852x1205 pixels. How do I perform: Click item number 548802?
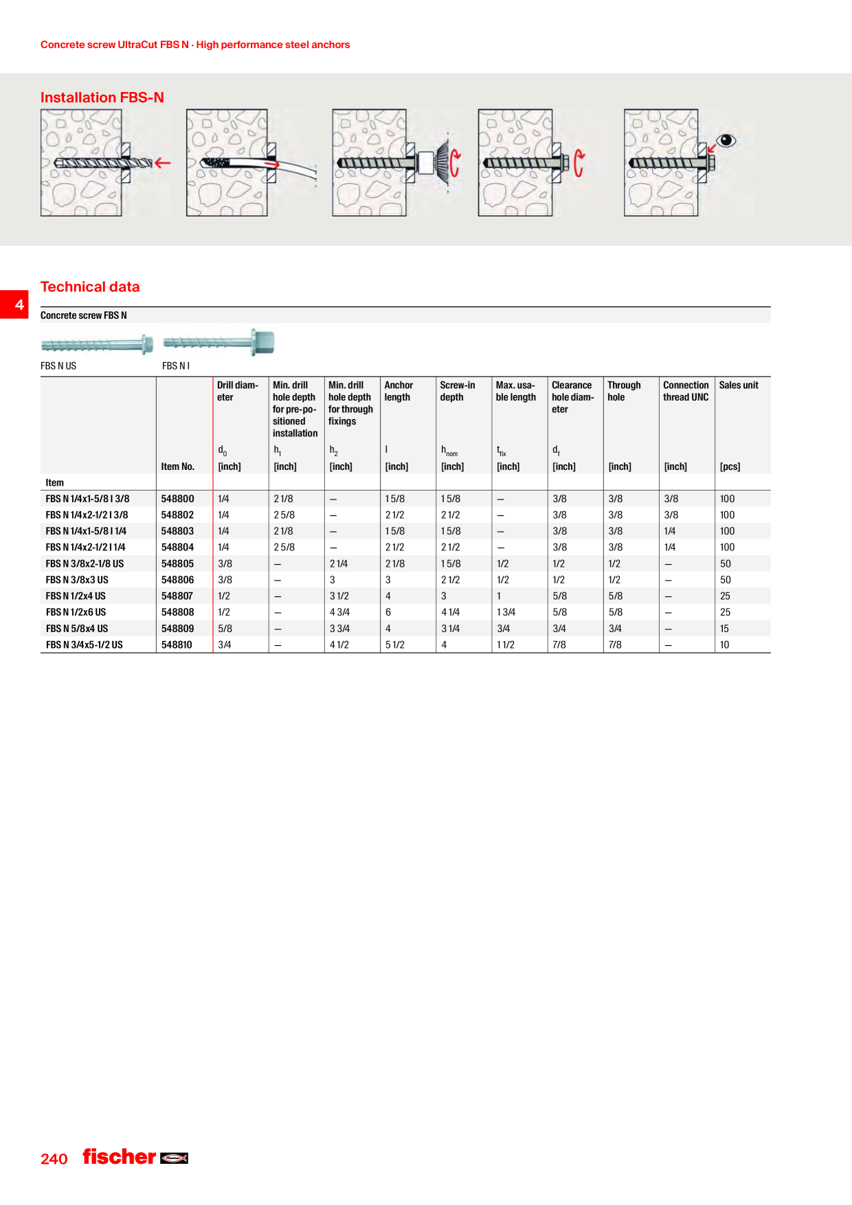click(x=178, y=515)
